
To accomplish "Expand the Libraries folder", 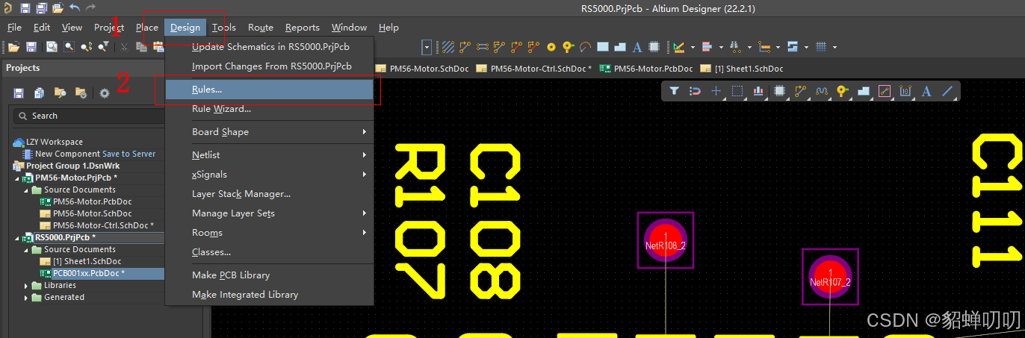I will 27,286.
